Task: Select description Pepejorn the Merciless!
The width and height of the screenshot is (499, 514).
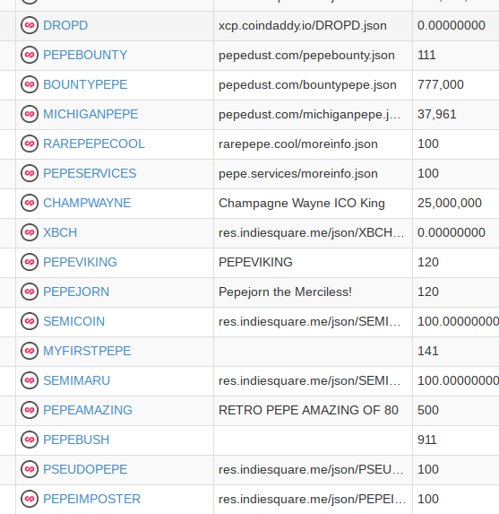Action: pos(285,292)
